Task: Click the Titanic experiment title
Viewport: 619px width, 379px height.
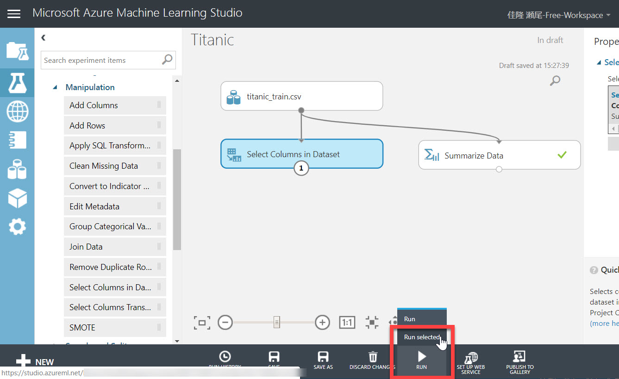Action: tap(213, 40)
